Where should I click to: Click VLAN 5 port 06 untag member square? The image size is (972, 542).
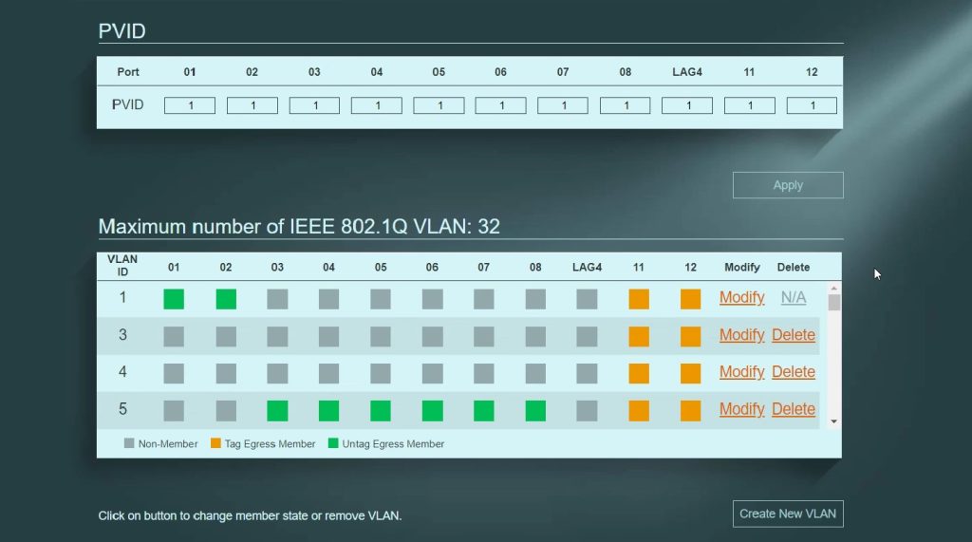point(432,410)
